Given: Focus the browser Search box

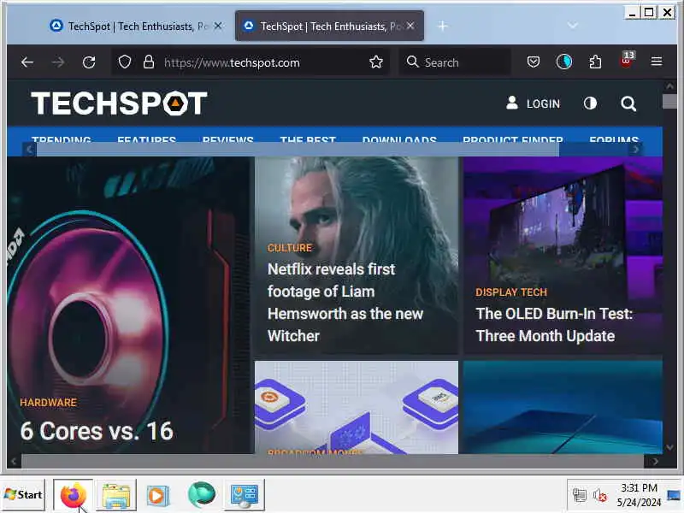Looking at the screenshot, I should coord(455,62).
